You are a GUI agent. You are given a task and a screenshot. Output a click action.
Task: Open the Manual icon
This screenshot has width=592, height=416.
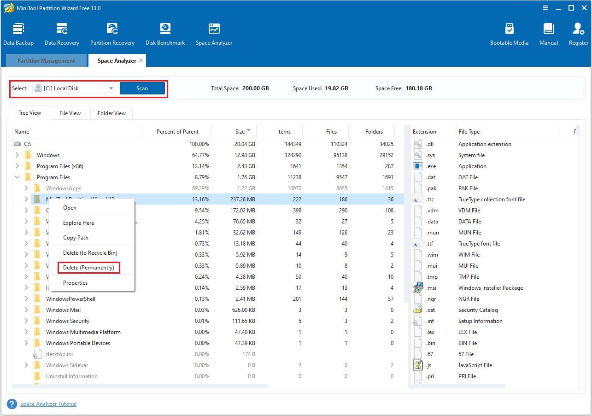[548, 34]
